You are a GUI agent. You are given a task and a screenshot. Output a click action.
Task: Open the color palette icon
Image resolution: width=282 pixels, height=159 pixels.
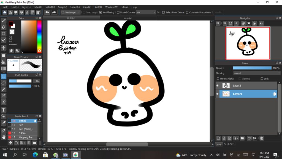click(12, 51)
